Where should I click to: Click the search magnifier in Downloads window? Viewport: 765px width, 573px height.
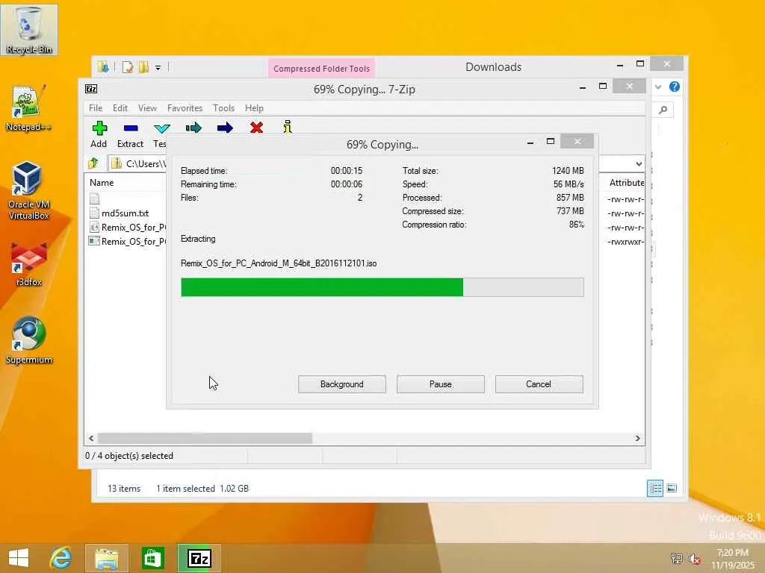pos(663,110)
